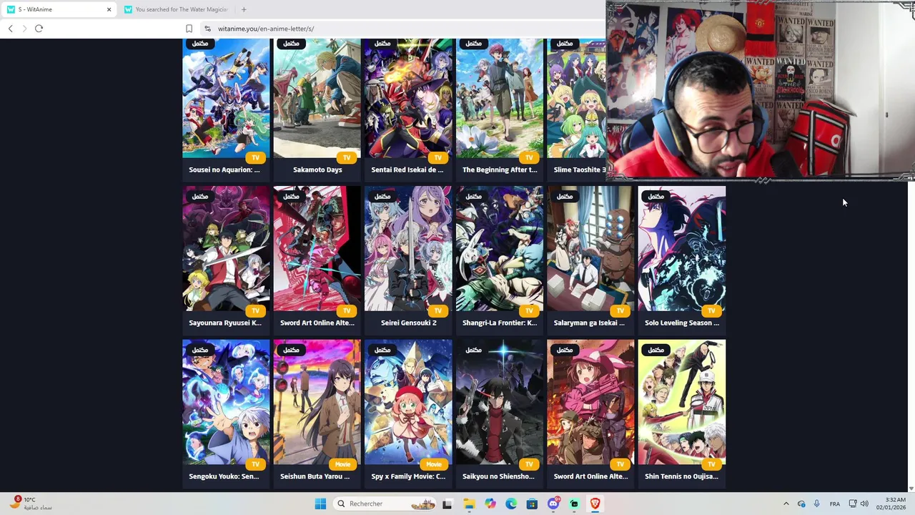
Task: Select the first Sword Art Online Alte... title
Action: (x=317, y=323)
